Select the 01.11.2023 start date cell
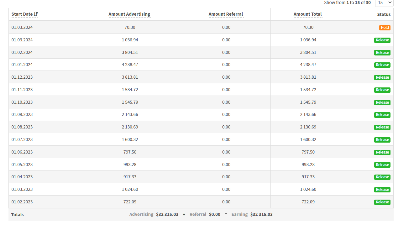The image size is (414, 225). click(x=22, y=90)
